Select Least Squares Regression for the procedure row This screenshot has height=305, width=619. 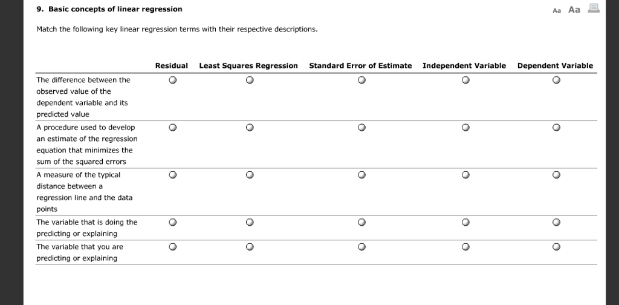click(250, 128)
